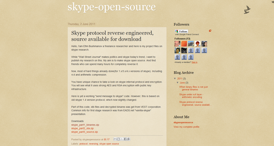Click the red-haired follower avatar
The height and width of the screenshot is (146, 274).
(198, 44)
